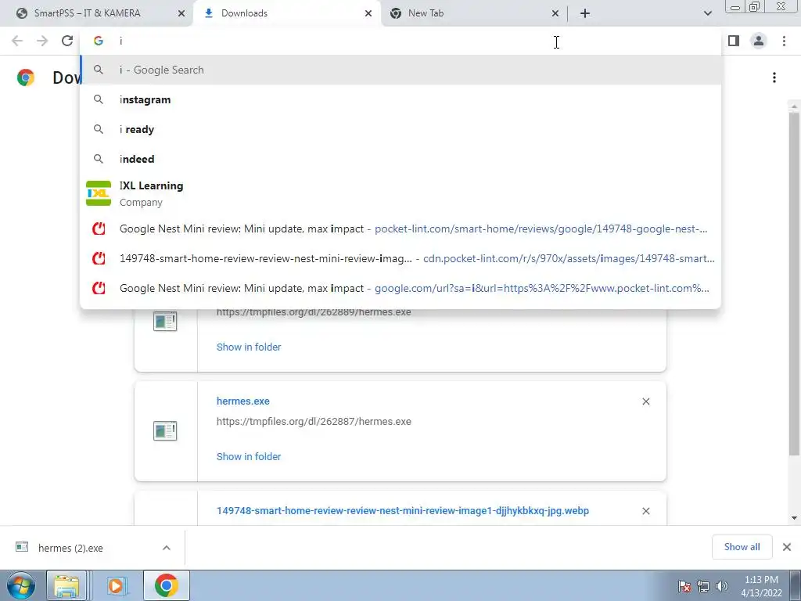Close the download shelf bar
Screen dimensions: 801x601
coord(787,547)
